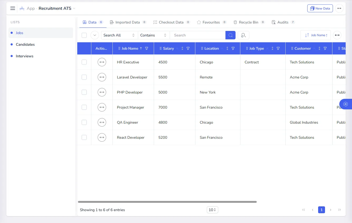Switch to the Imported Data tab
This screenshot has height=223, width=352.
(x=128, y=22)
